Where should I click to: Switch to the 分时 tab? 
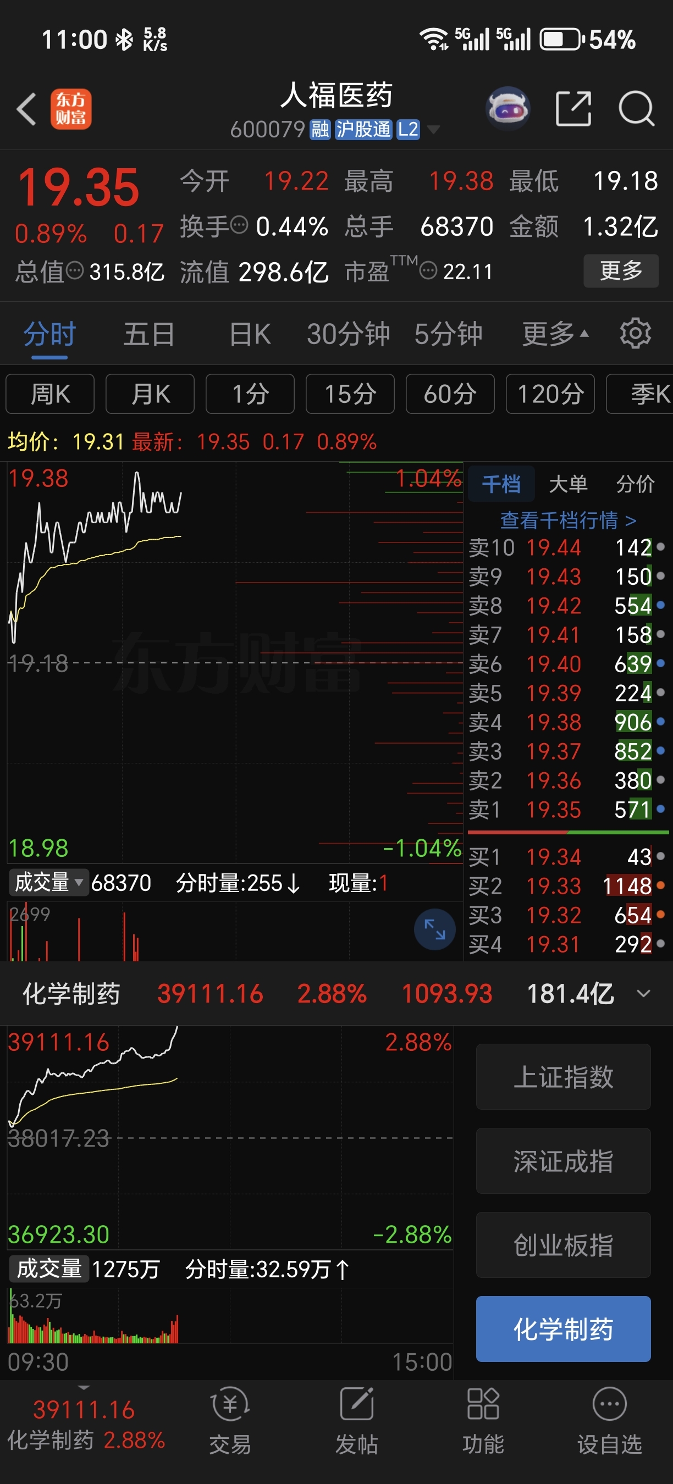coord(49,334)
